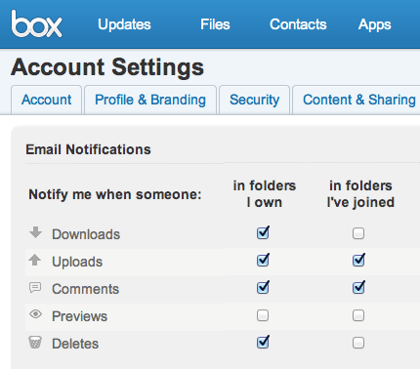Image resolution: width=420 pixels, height=369 pixels.
Task: Click the Previews row label
Action: [80, 316]
